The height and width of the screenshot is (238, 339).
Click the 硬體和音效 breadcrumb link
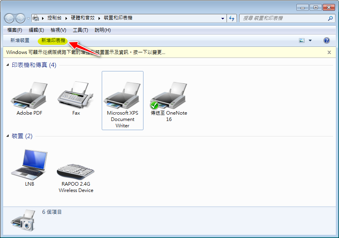[83, 18]
